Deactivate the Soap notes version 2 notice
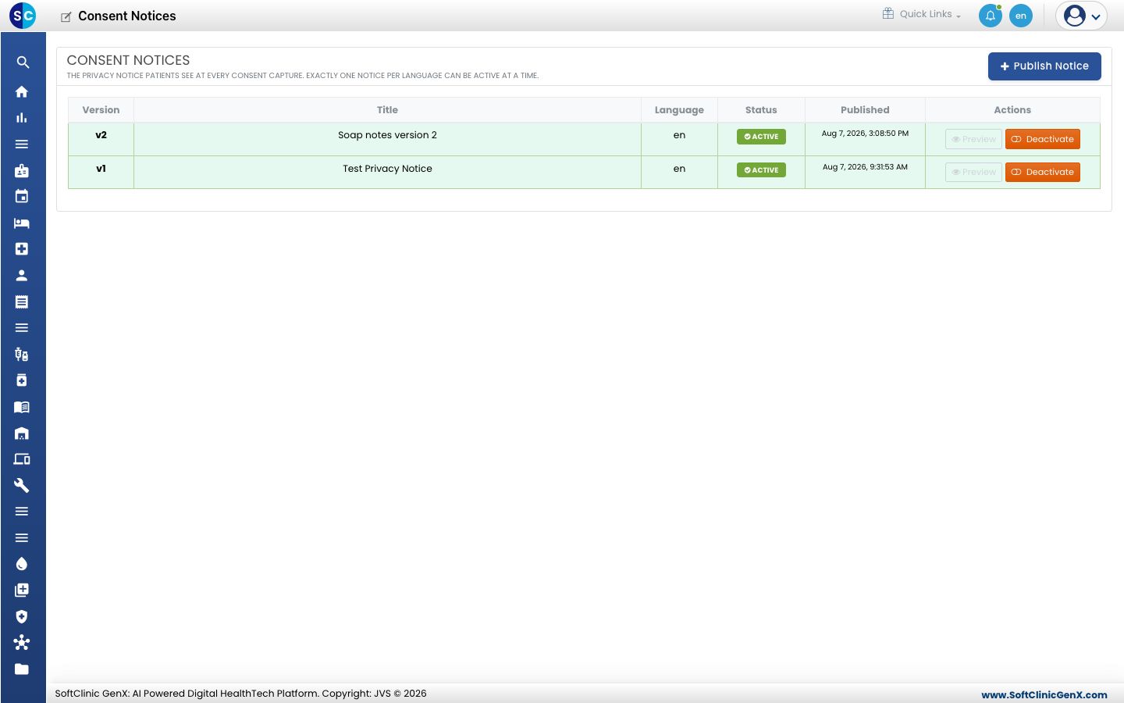 click(x=1043, y=139)
